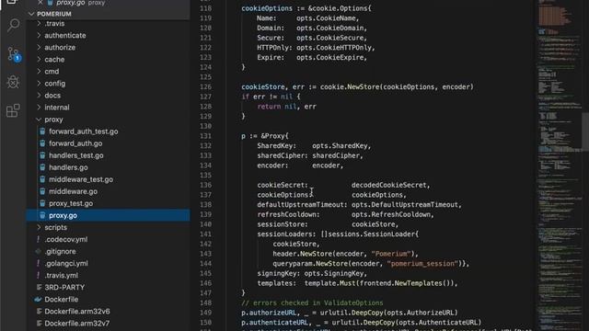The image size is (589, 331).
Task: Click "decodedCookieSecret," on line 136
Action: [390, 185]
